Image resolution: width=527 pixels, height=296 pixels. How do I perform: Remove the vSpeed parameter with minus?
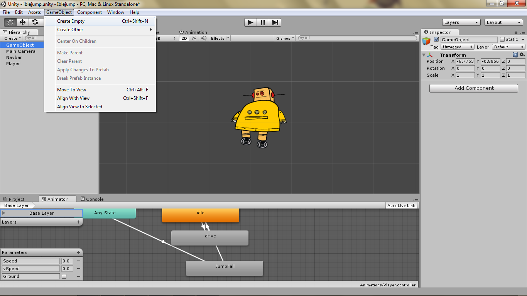[79, 269]
